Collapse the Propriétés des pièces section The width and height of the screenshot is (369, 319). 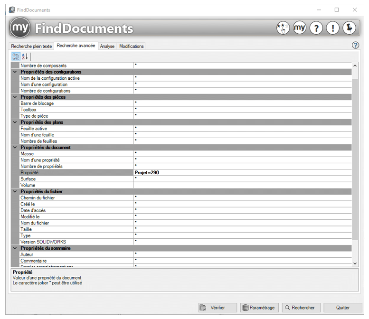[x=15, y=97]
